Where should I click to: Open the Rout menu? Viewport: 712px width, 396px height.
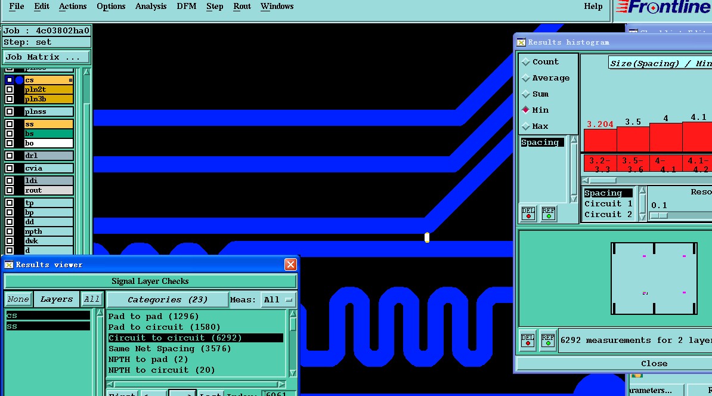pos(242,7)
